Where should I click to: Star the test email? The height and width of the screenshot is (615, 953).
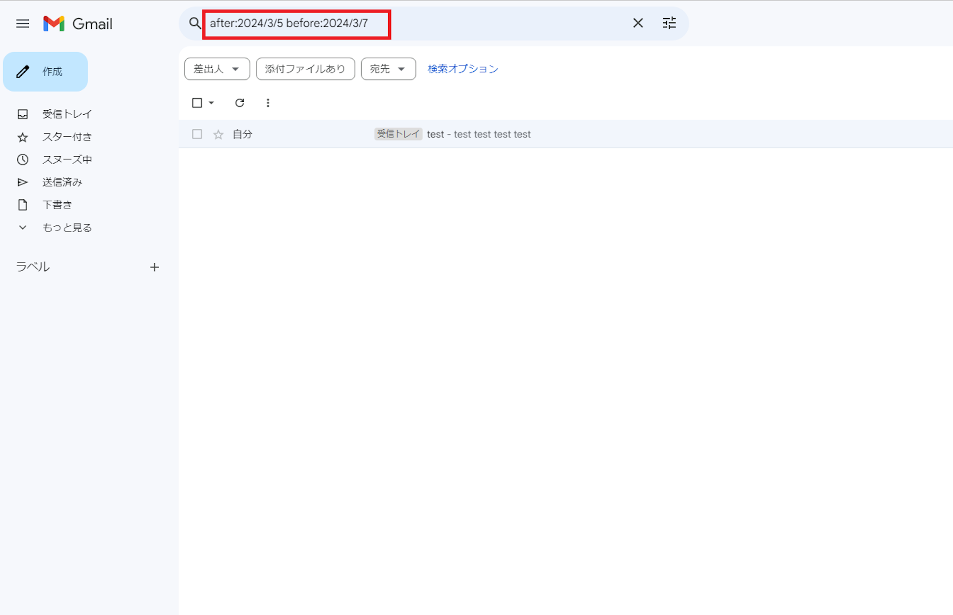click(x=218, y=134)
